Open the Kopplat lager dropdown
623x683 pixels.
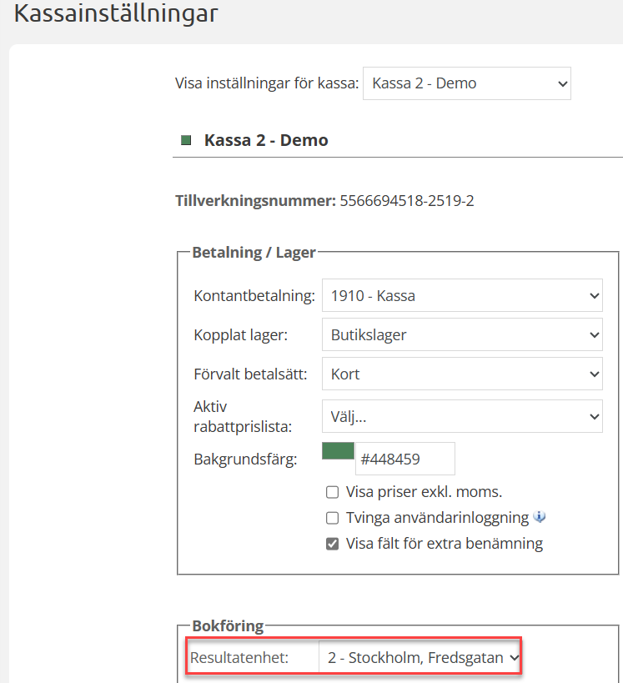click(x=461, y=334)
